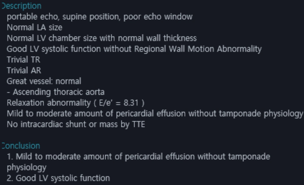Select the 'Trivial AR' finding line

click(x=24, y=71)
